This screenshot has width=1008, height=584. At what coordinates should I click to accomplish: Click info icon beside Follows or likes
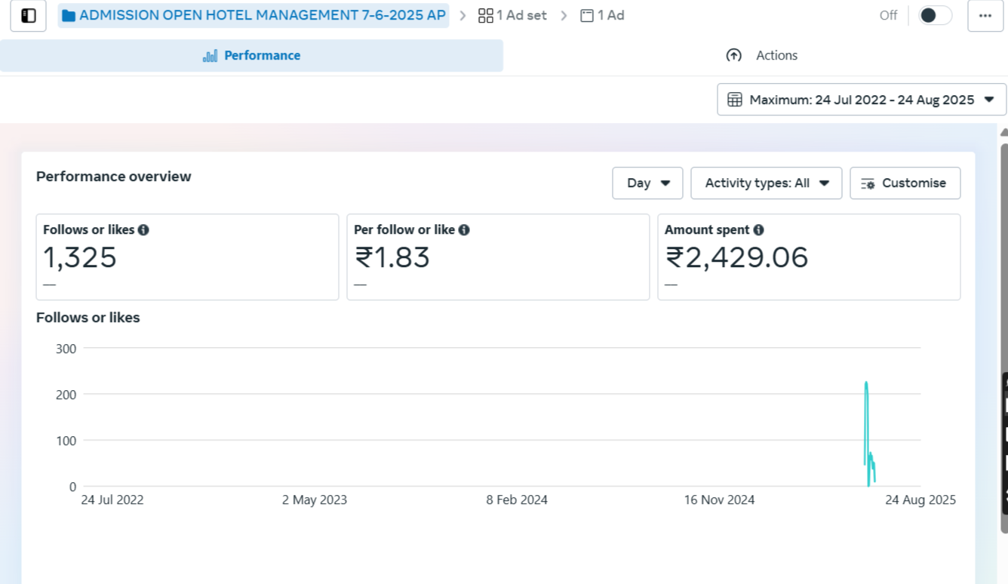click(143, 230)
